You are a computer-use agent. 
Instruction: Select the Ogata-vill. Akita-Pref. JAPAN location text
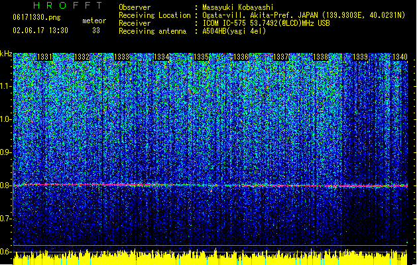(x=304, y=15)
